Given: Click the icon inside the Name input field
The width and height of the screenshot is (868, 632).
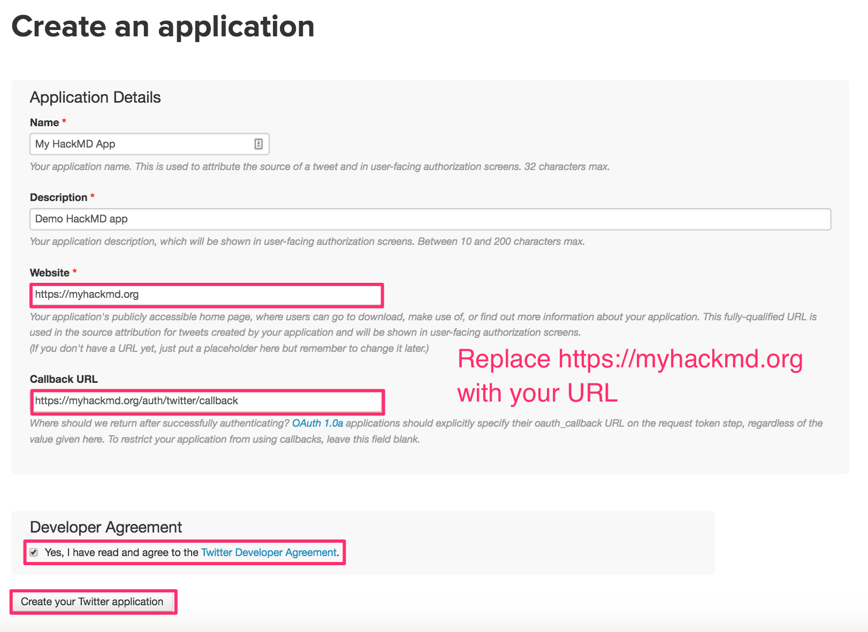Looking at the screenshot, I should (x=258, y=143).
